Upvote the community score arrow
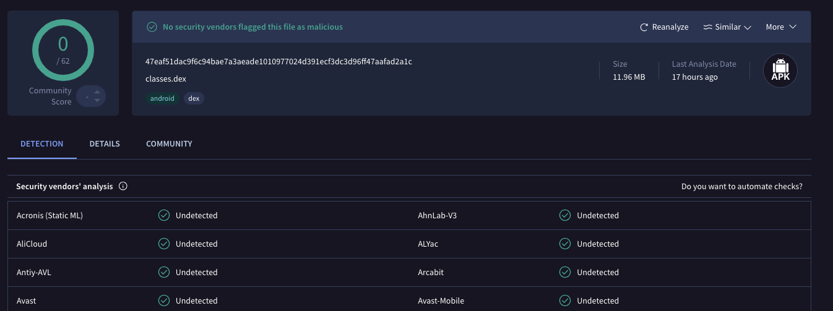This screenshot has height=311, width=833. tap(97, 92)
